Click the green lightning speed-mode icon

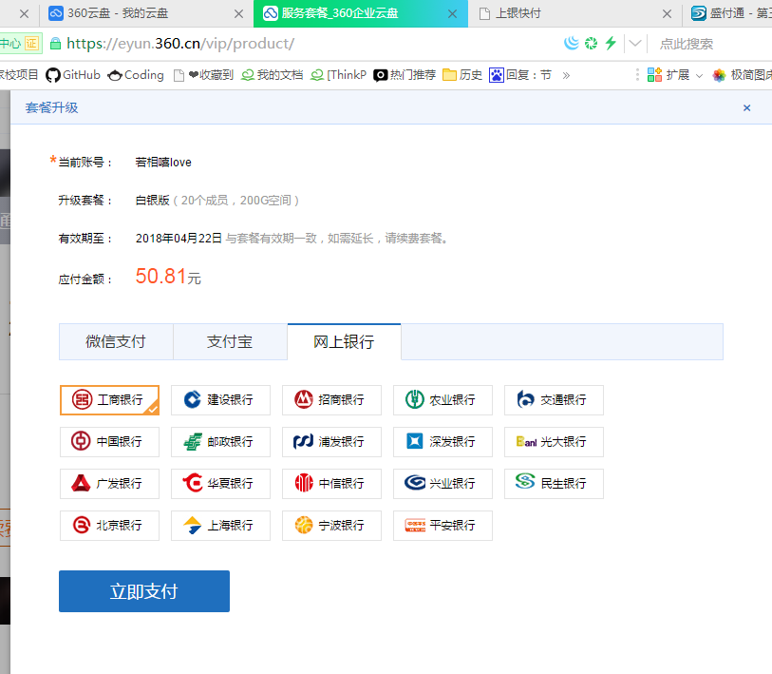(x=611, y=44)
